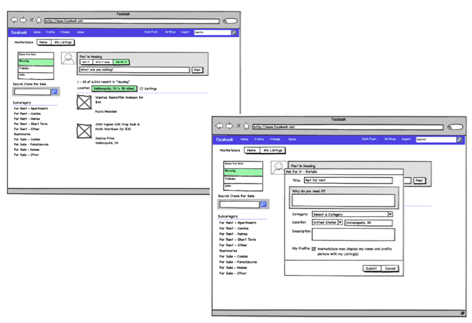
Task: Click sidebar search magnifier in results window
Action: coord(54,91)
